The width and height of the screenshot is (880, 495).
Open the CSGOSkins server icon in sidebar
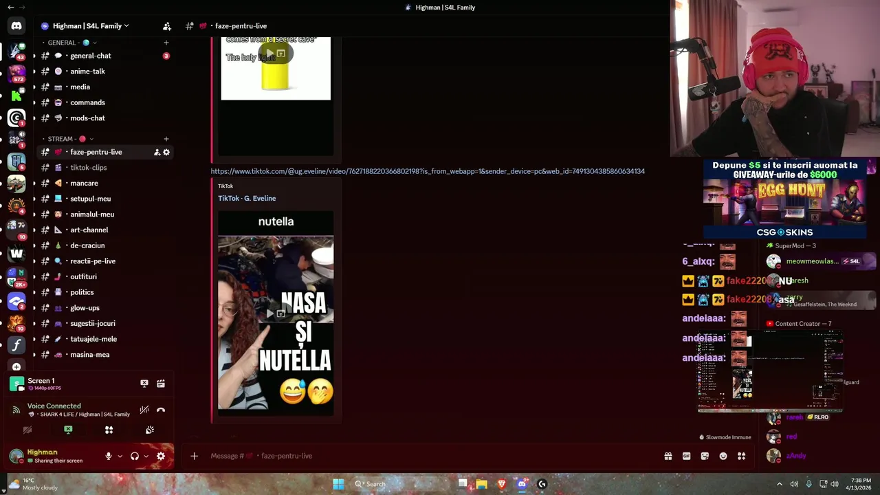click(16, 140)
